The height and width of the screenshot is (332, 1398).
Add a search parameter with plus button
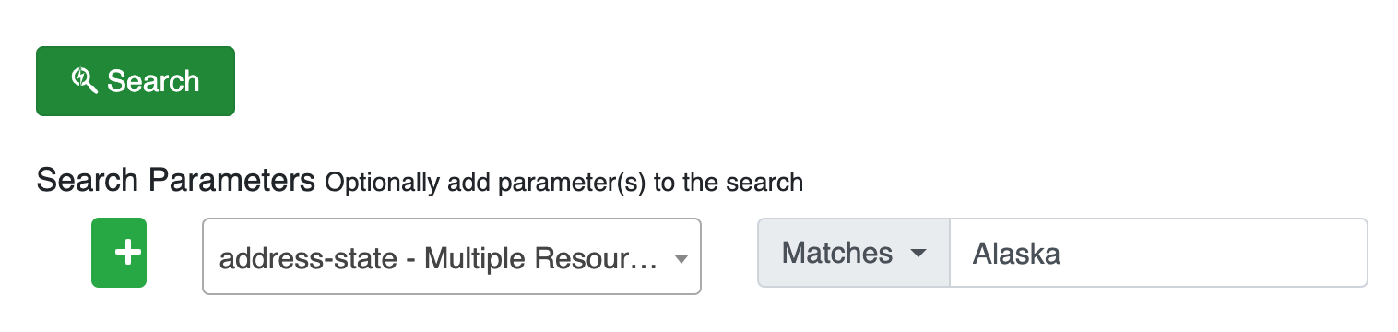click(x=119, y=253)
